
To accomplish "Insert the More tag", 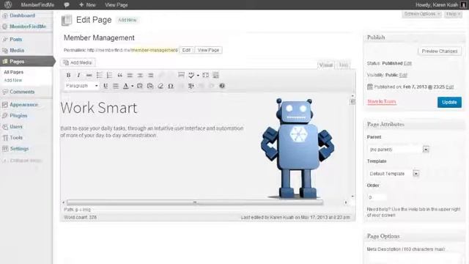I will pos(181,75).
